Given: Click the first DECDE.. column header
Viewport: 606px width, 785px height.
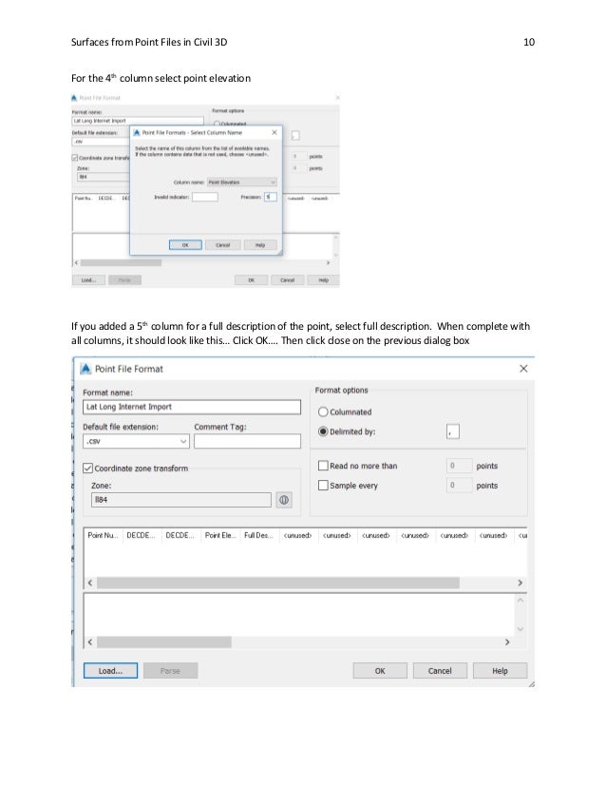Looking at the screenshot, I should point(142,535).
